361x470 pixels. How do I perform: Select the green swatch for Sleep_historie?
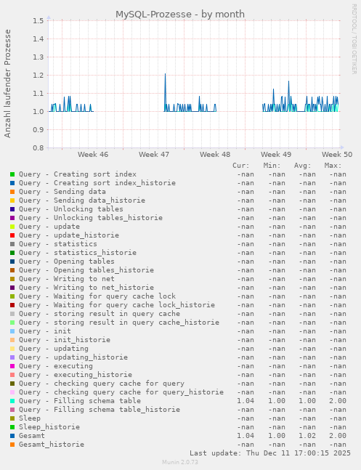pyautogui.click(x=12, y=427)
